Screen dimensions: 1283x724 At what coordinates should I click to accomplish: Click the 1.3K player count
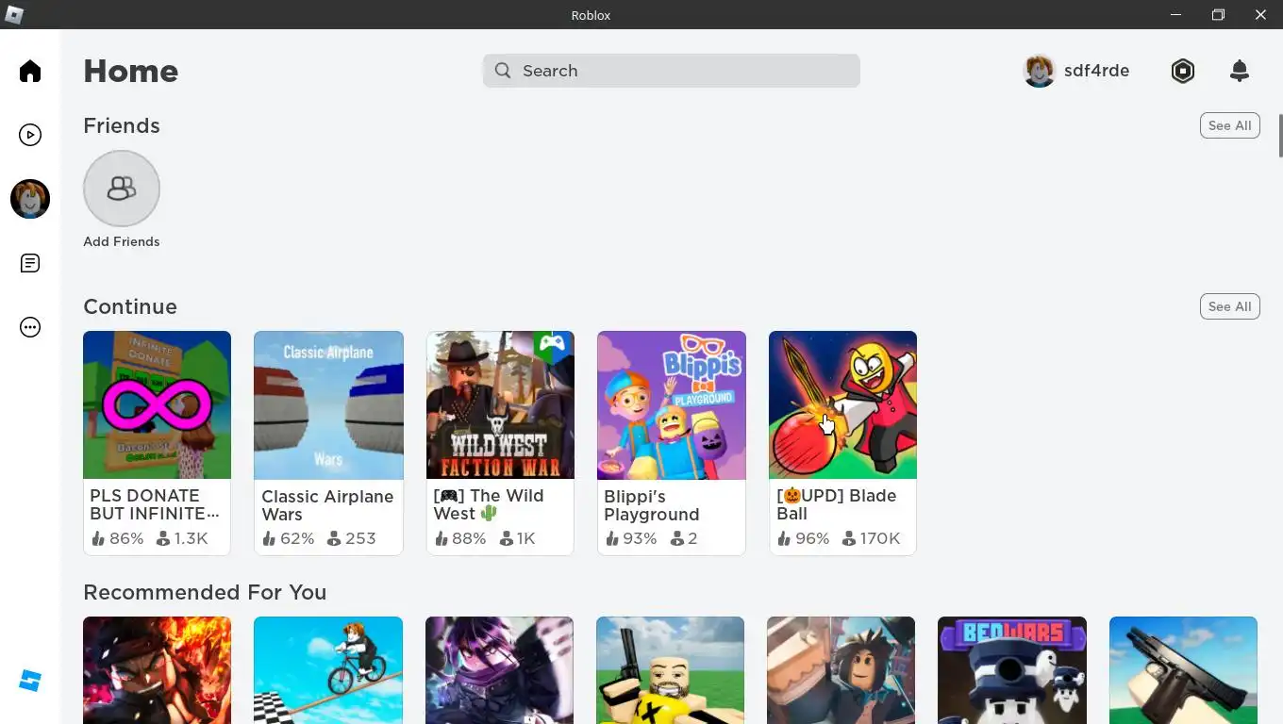(x=182, y=538)
